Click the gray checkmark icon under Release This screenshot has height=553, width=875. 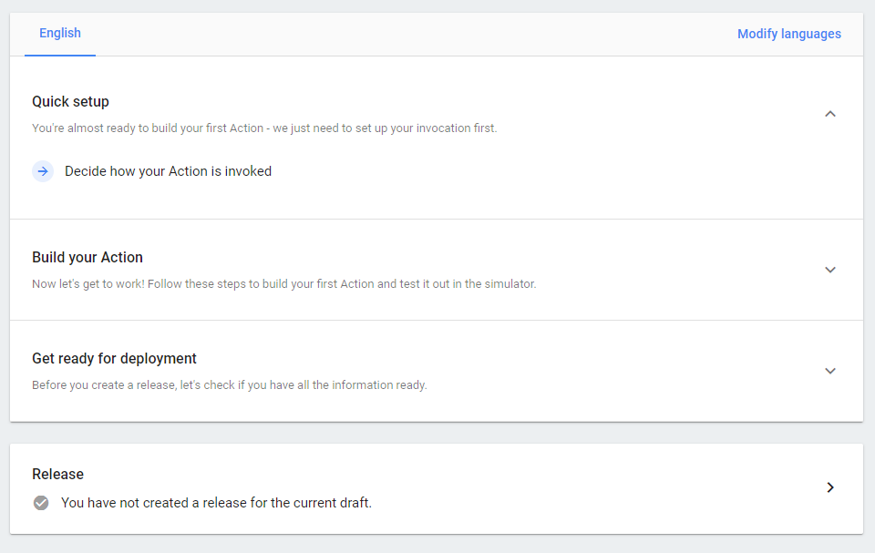point(41,503)
